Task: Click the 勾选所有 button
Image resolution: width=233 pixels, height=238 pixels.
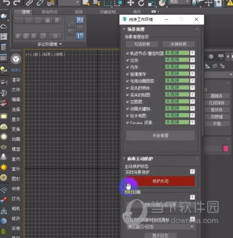Action: pyautogui.click(x=142, y=44)
